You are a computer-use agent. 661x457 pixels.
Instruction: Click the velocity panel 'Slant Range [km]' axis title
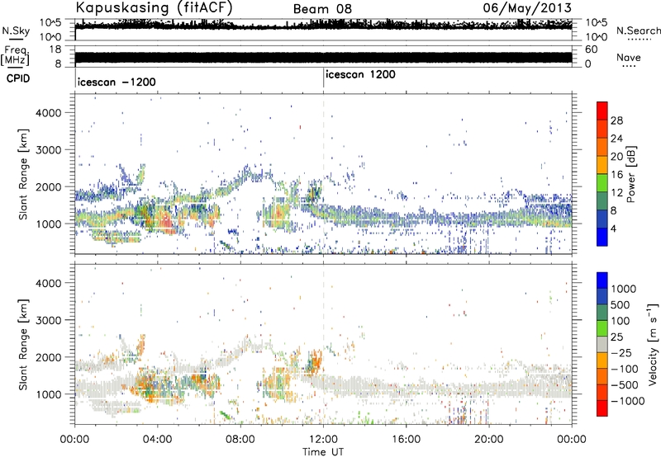coord(24,344)
